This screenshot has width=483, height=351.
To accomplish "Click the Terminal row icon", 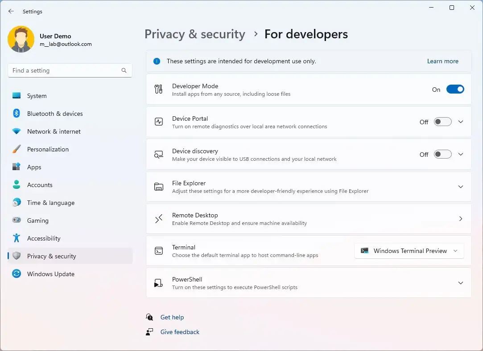I will tap(158, 251).
